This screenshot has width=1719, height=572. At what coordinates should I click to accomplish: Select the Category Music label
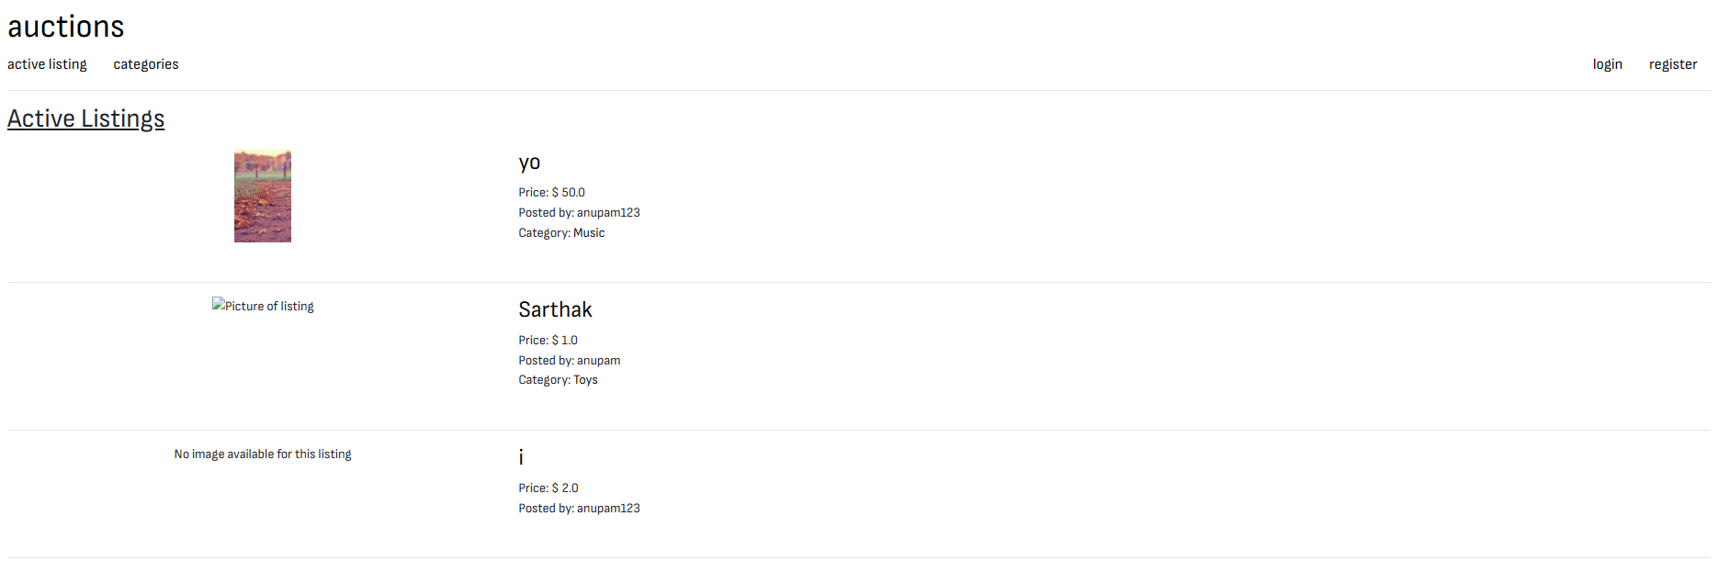click(x=561, y=233)
